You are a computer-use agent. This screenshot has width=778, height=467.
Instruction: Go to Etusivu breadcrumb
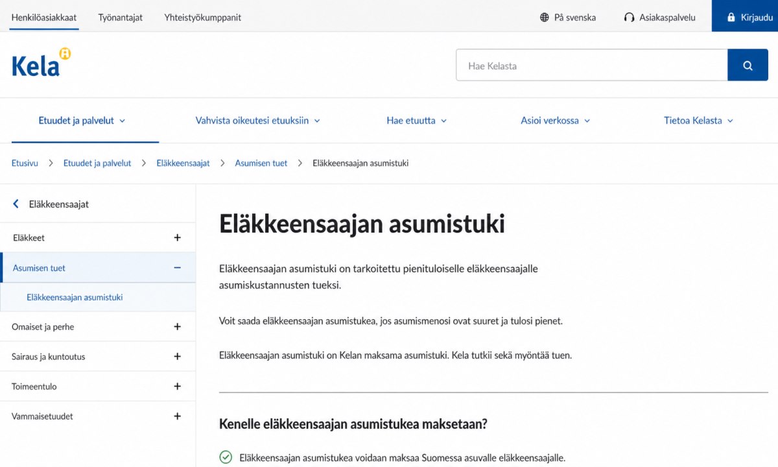click(x=25, y=163)
